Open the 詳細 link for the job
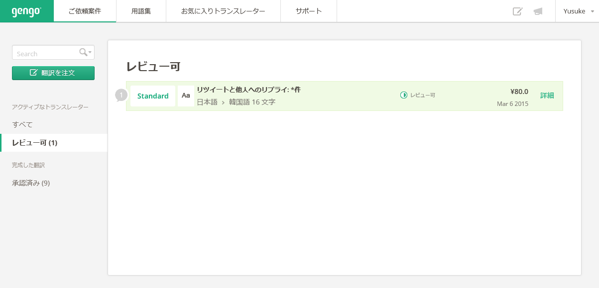The height and width of the screenshot is (288, 599). pyautogui.click(x=547, y=96)
